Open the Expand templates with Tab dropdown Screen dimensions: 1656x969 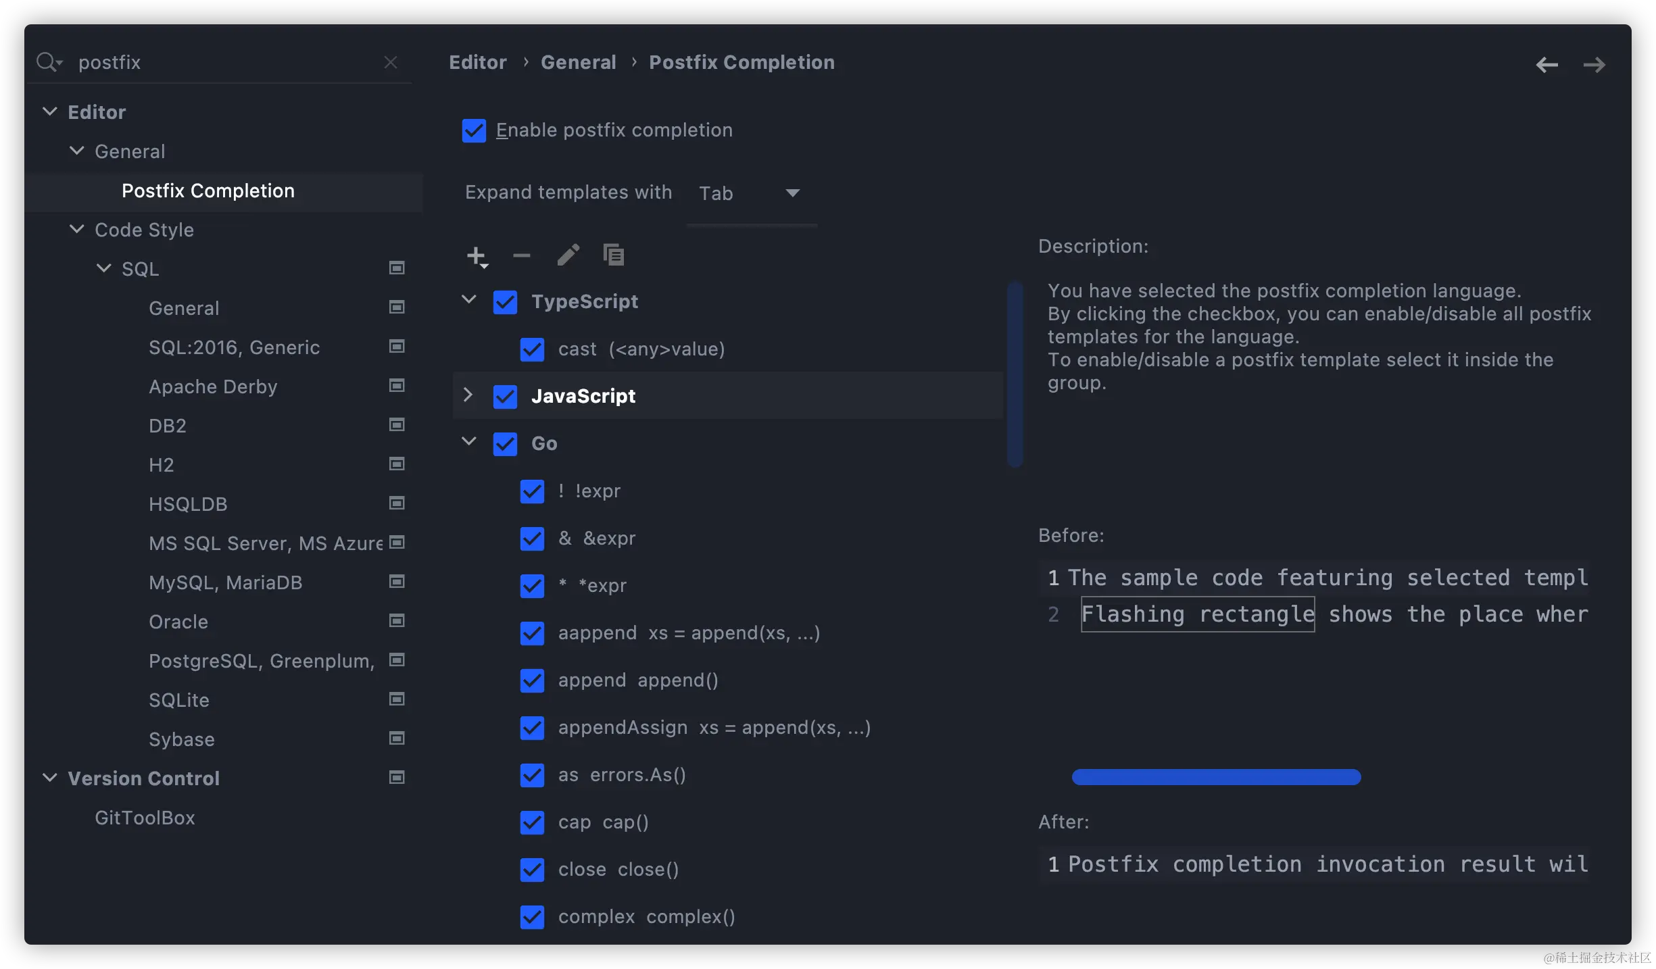click(x=750, y=194)
